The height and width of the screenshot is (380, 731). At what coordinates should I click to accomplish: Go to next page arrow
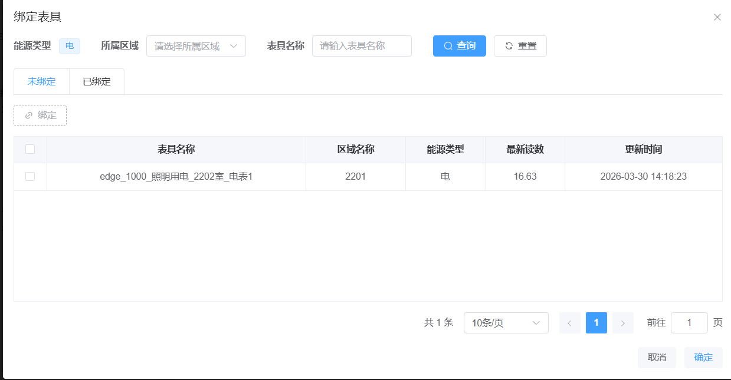623,323
